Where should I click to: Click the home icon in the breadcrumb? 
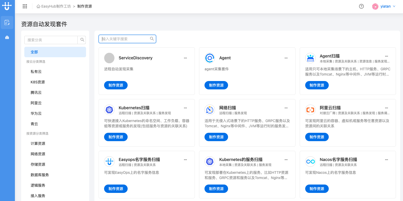(38, 6)
